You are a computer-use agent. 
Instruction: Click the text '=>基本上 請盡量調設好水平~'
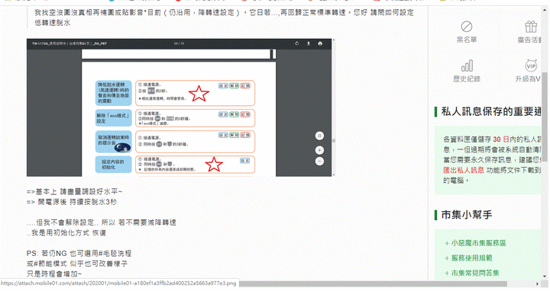tap(74, 192)
